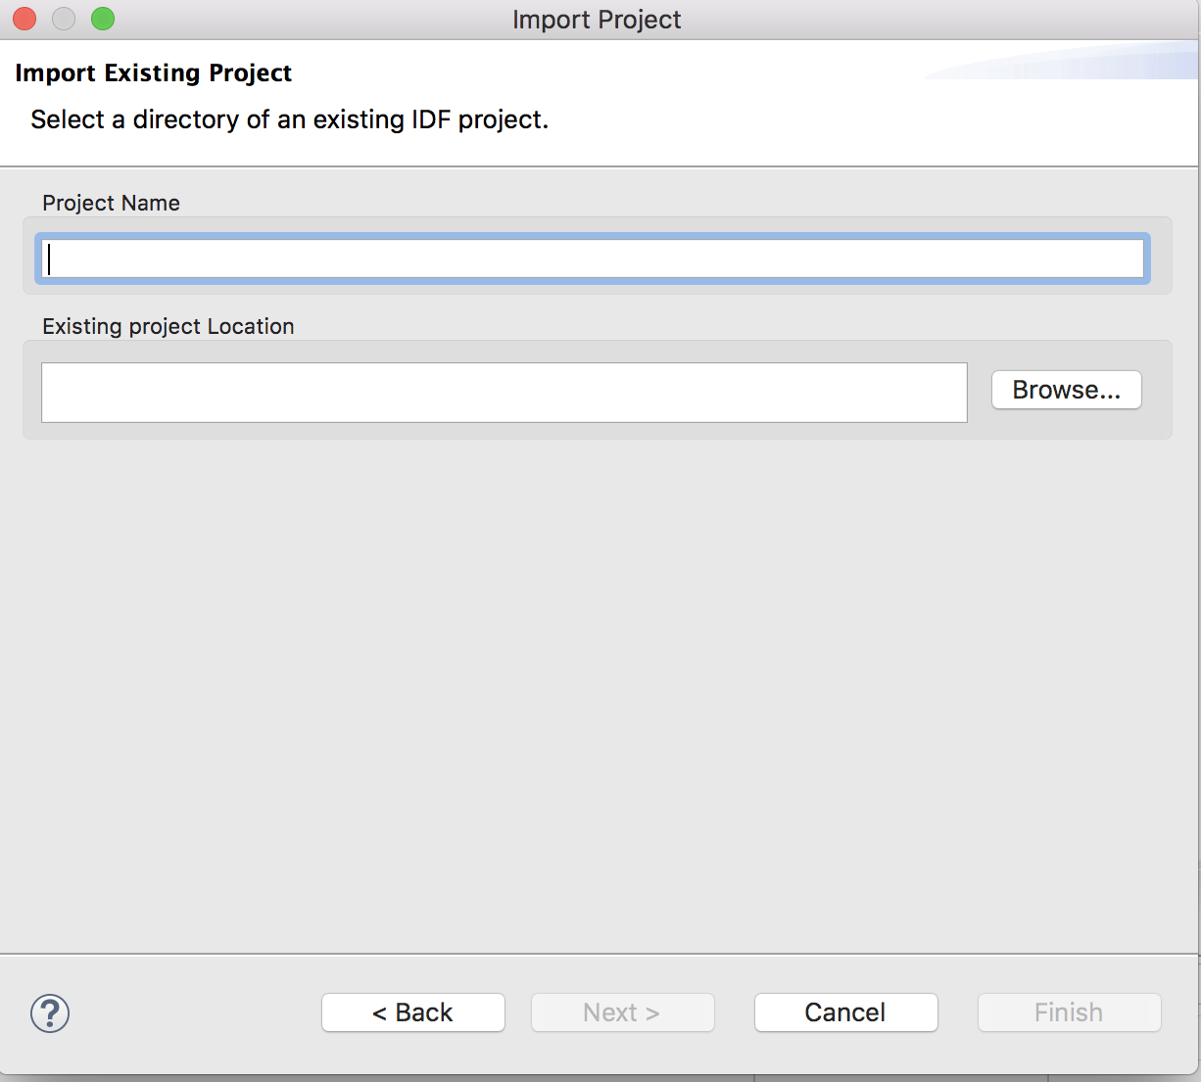Click the yellow minimize window button
1201x1082 pixels.
pyautogui.click(x=63, y=18)
